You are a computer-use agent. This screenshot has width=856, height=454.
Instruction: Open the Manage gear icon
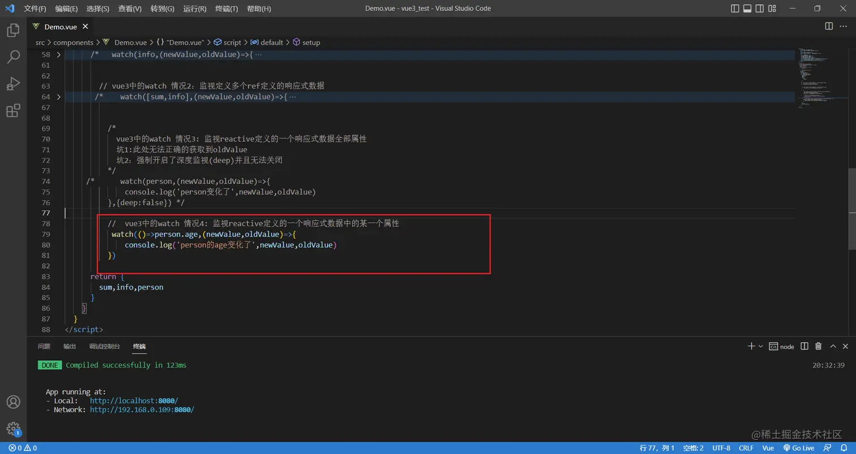coord(13,429)
